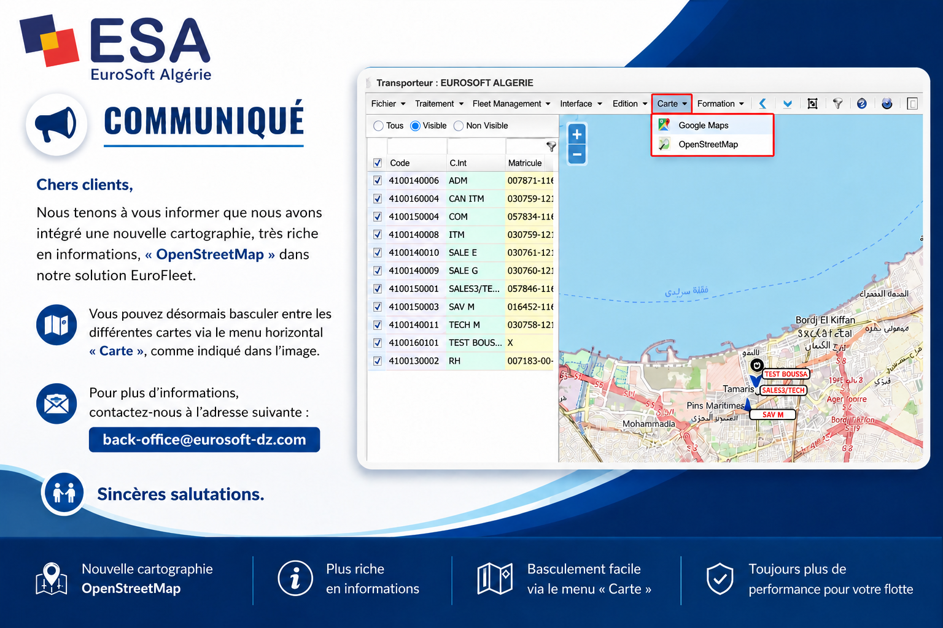This screenshot has width=943, height=628.
Task: Uncheck the checkbox for row 4100140010
Action: 378,253
